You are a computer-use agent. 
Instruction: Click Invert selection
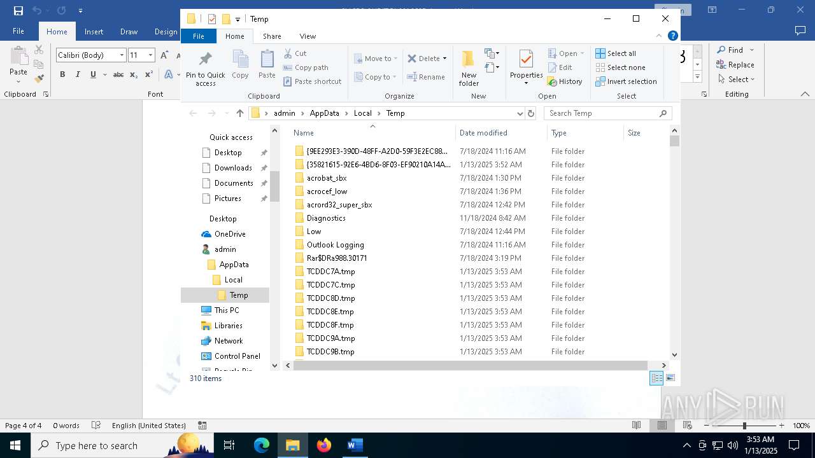pos(626,81)
